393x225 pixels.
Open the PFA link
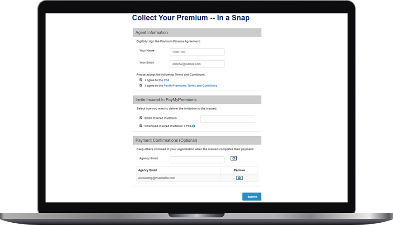[166, 80]
